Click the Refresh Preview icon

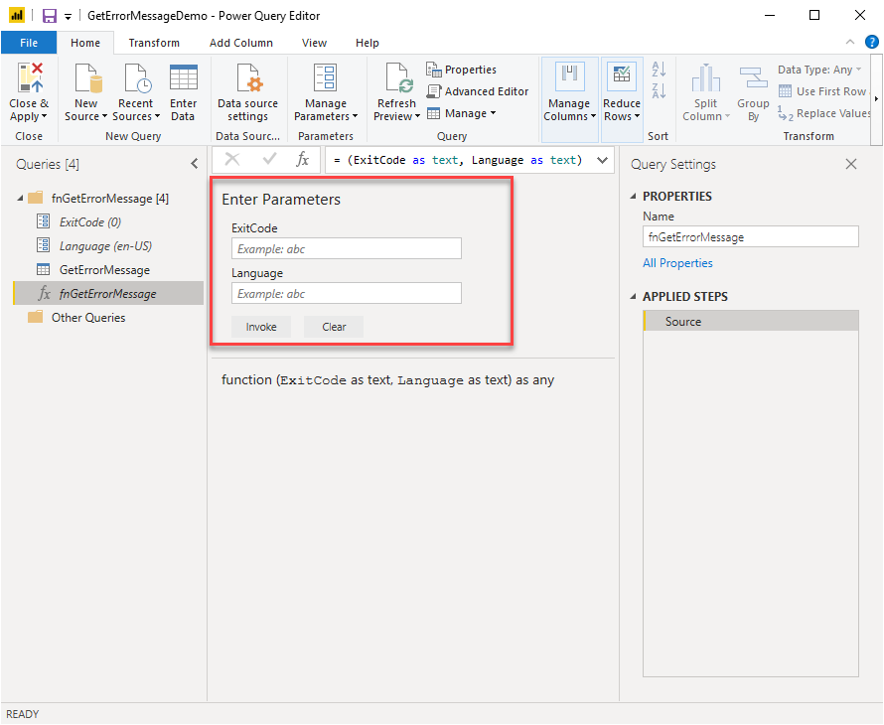pyautogui.click(x=397, y=79)
